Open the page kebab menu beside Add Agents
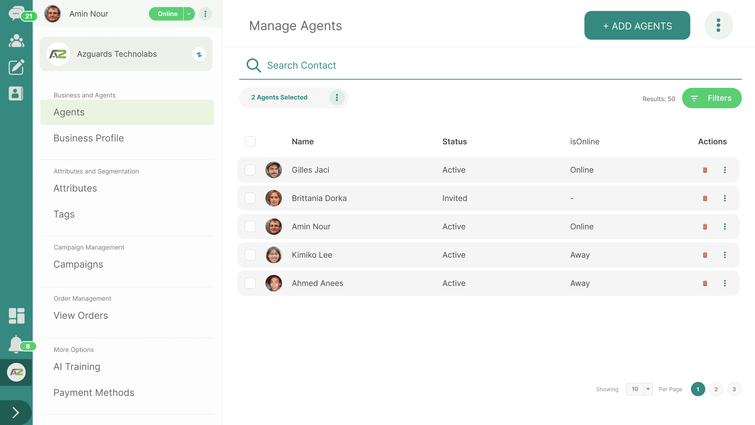The image size is (755, 425). pyautogui.click(x=718, y=25)
